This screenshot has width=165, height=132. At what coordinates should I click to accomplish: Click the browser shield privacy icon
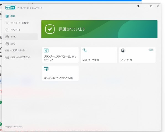point(46,50)
